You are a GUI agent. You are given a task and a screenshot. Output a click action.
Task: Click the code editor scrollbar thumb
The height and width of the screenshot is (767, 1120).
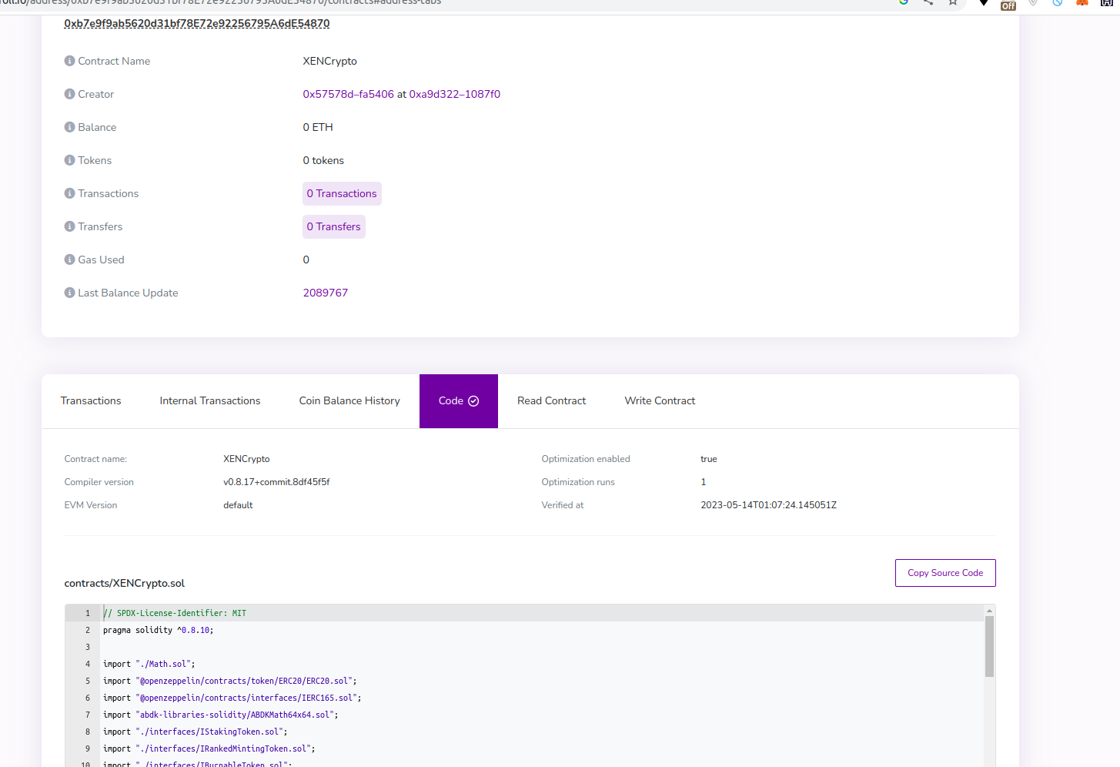(x=989, y=647)
